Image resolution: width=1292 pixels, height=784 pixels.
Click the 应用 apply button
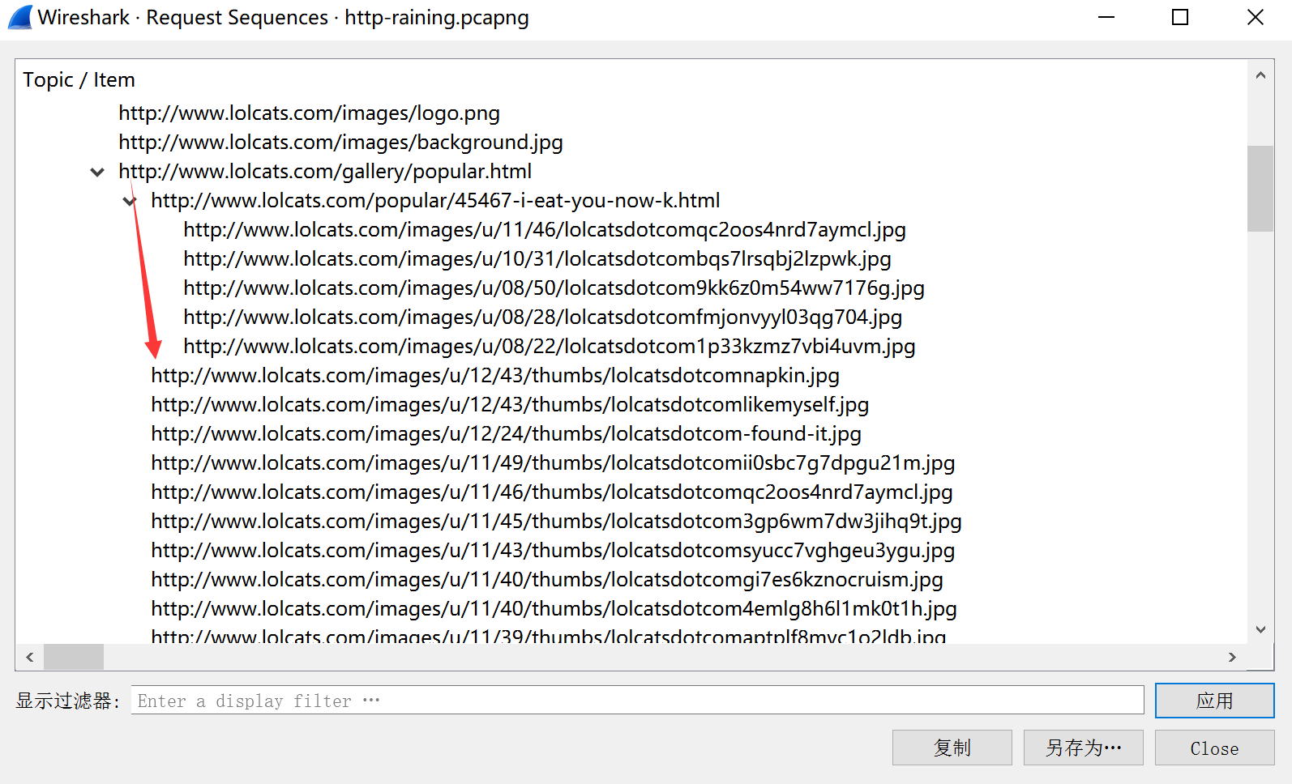(x=1214, y=701)
